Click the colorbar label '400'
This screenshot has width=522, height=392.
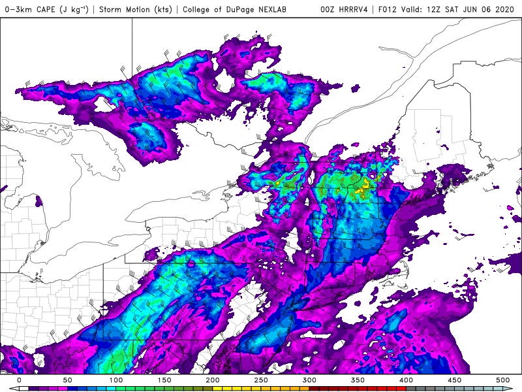click(406, 380)
